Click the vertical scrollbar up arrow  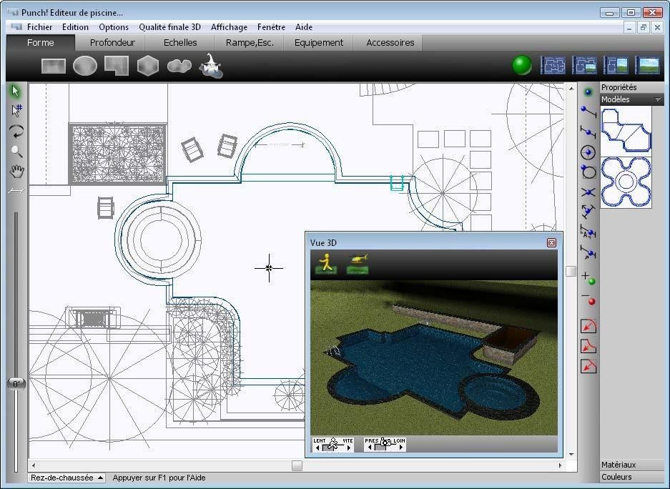click(571, 89)
